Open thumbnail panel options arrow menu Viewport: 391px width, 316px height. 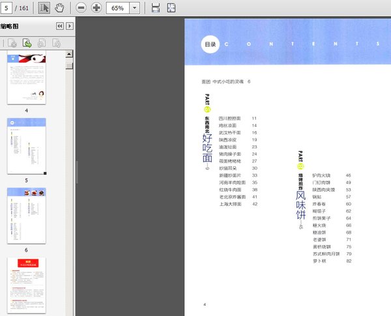[69, 26]
